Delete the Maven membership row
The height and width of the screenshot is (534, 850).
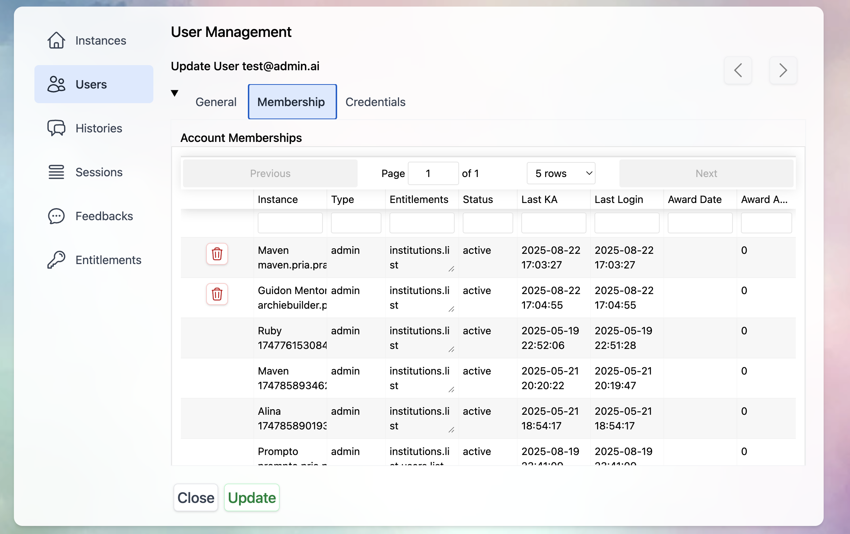pos(217,254)
